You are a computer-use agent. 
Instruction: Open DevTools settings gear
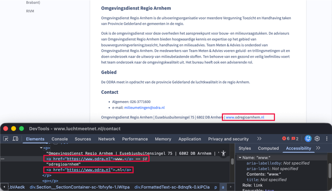coord(317,139)
